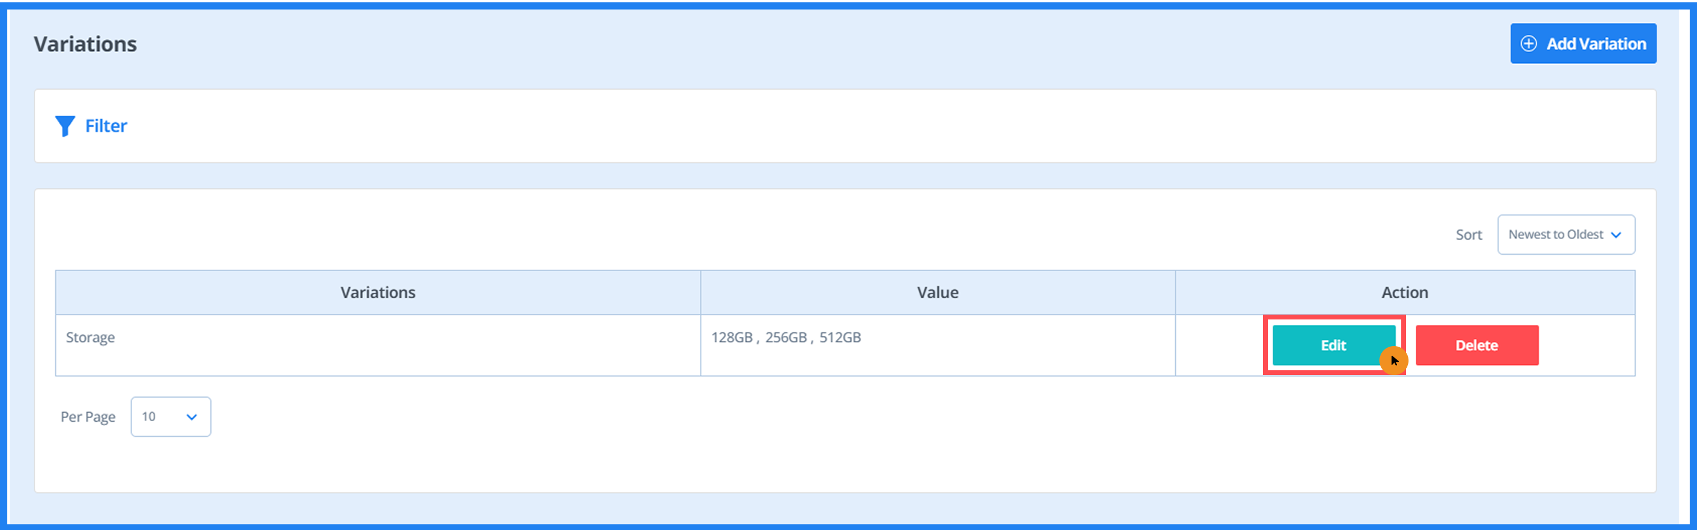Click the Per Page label
1697x530 pixels.
click(x=88, y=417)
